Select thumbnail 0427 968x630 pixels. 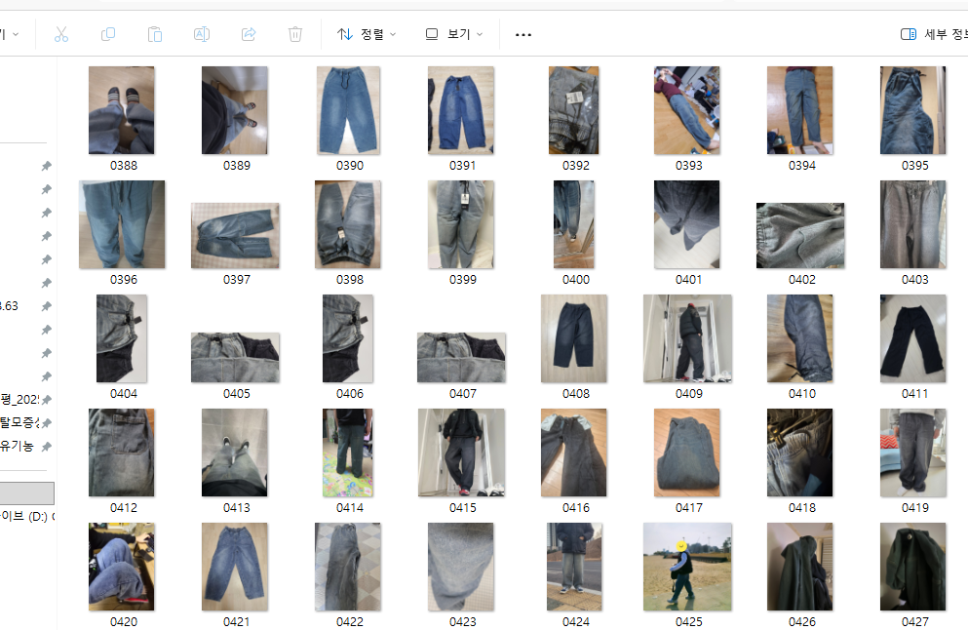click(x=914, y=567)
